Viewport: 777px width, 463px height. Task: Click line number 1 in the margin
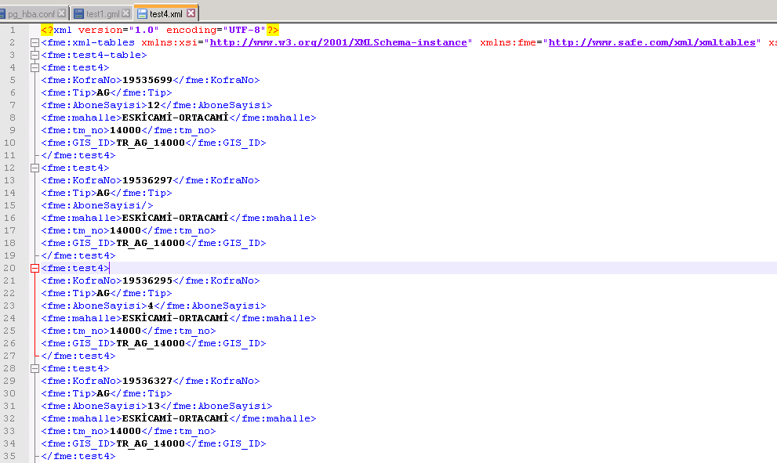(13, 31)
